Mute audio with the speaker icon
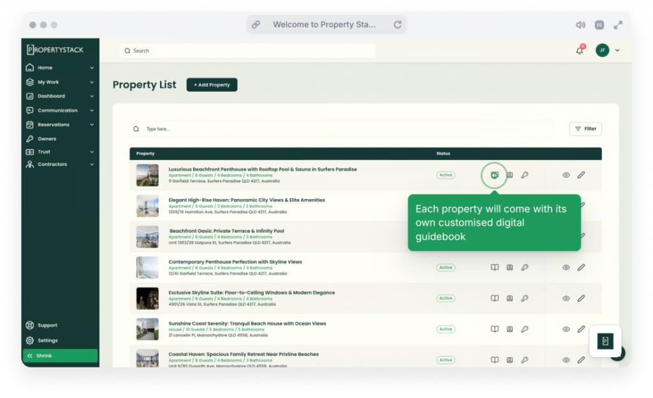The width and height of the screenshot is (653, 398). [580, 25]
